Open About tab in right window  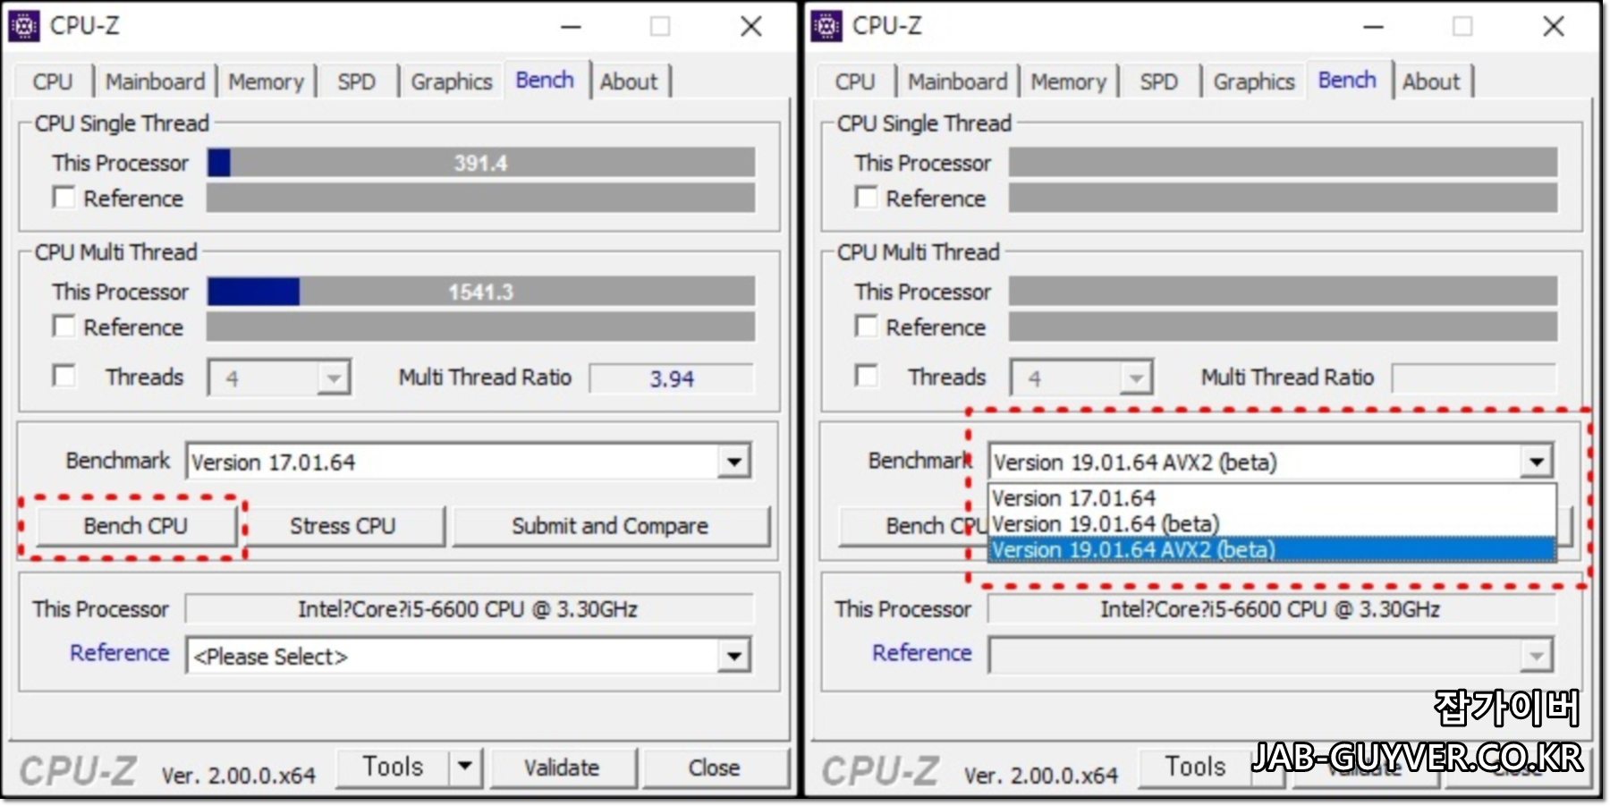point(1431,81)
